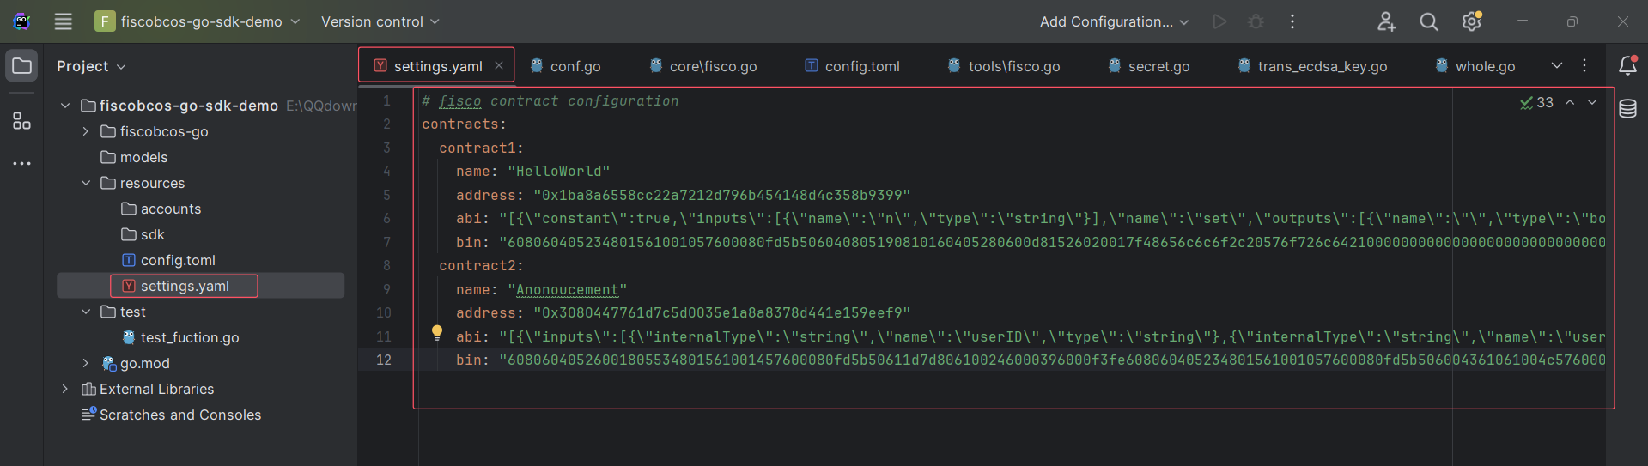1648x466 pixels.
Task: Click contract2 address value 0x3080...
Action: point(722,312)
